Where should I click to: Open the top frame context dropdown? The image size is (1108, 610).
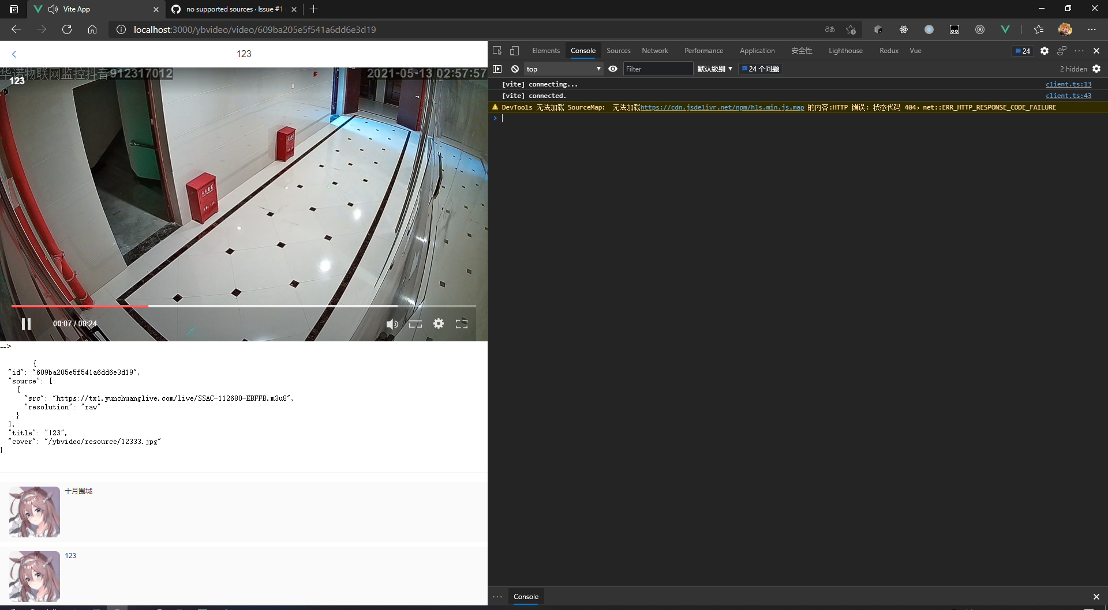563,69
